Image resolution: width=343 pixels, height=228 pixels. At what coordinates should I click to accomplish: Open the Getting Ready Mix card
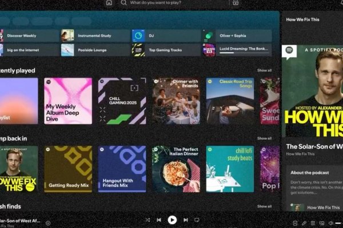68,169
